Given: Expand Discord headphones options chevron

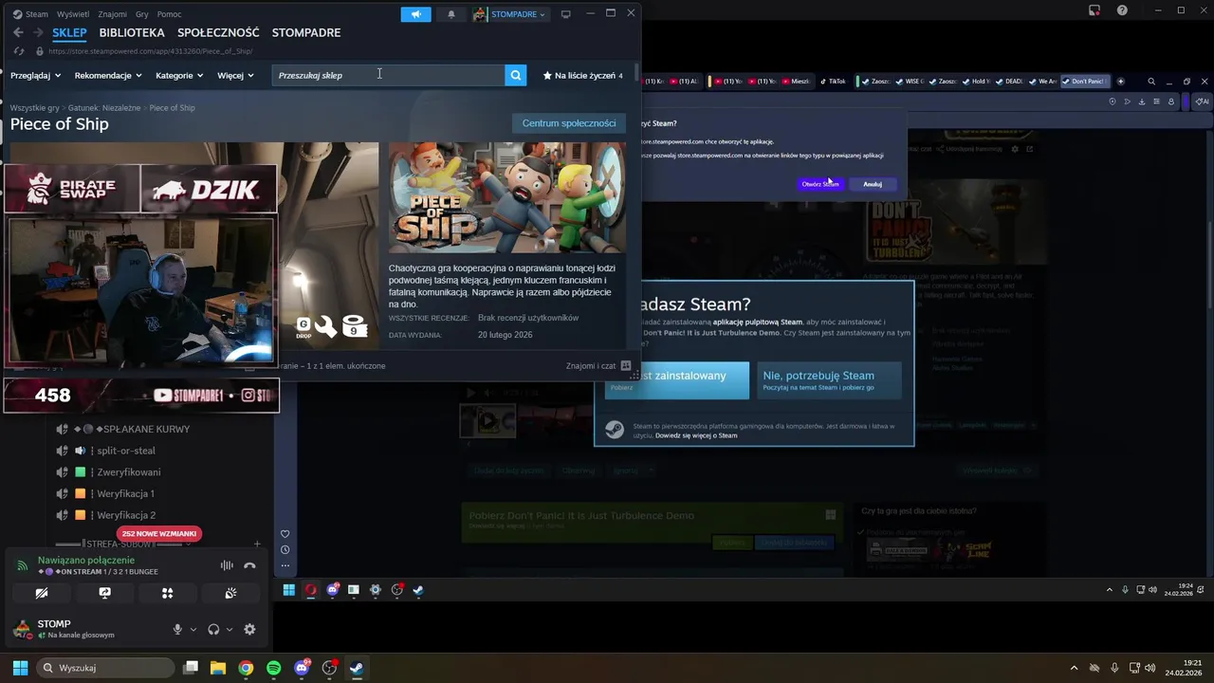Looking at the screenshot, I should pyautogui.click(x=230, y=629).
